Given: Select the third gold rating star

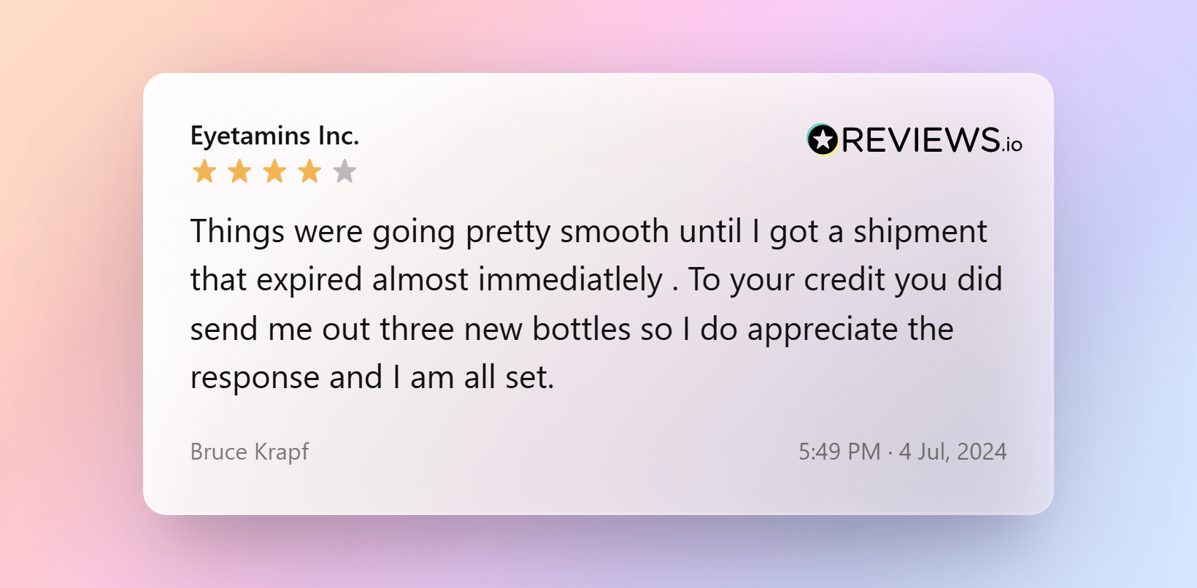Looking at the screenshot, I should [274, 172].
